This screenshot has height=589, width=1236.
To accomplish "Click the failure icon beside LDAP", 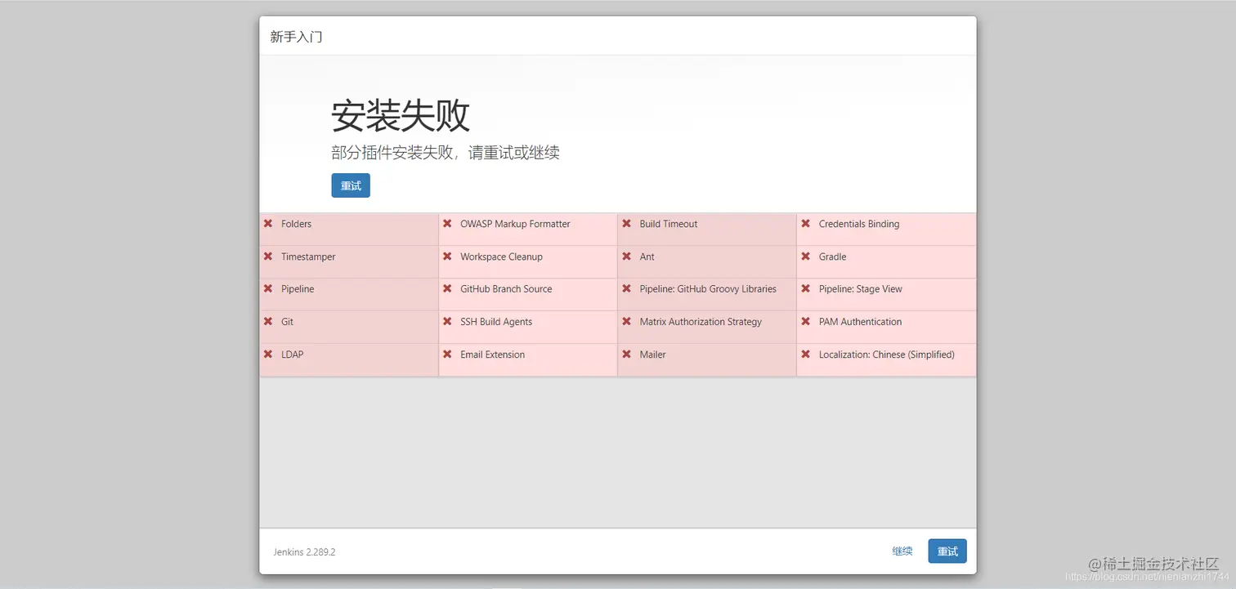I will 267,355.
